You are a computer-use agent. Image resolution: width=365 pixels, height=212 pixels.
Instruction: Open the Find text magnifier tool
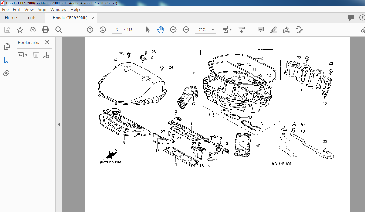pos(59,30)
